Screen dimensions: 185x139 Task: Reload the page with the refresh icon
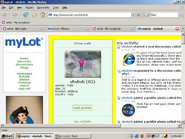tap(26, 15)
